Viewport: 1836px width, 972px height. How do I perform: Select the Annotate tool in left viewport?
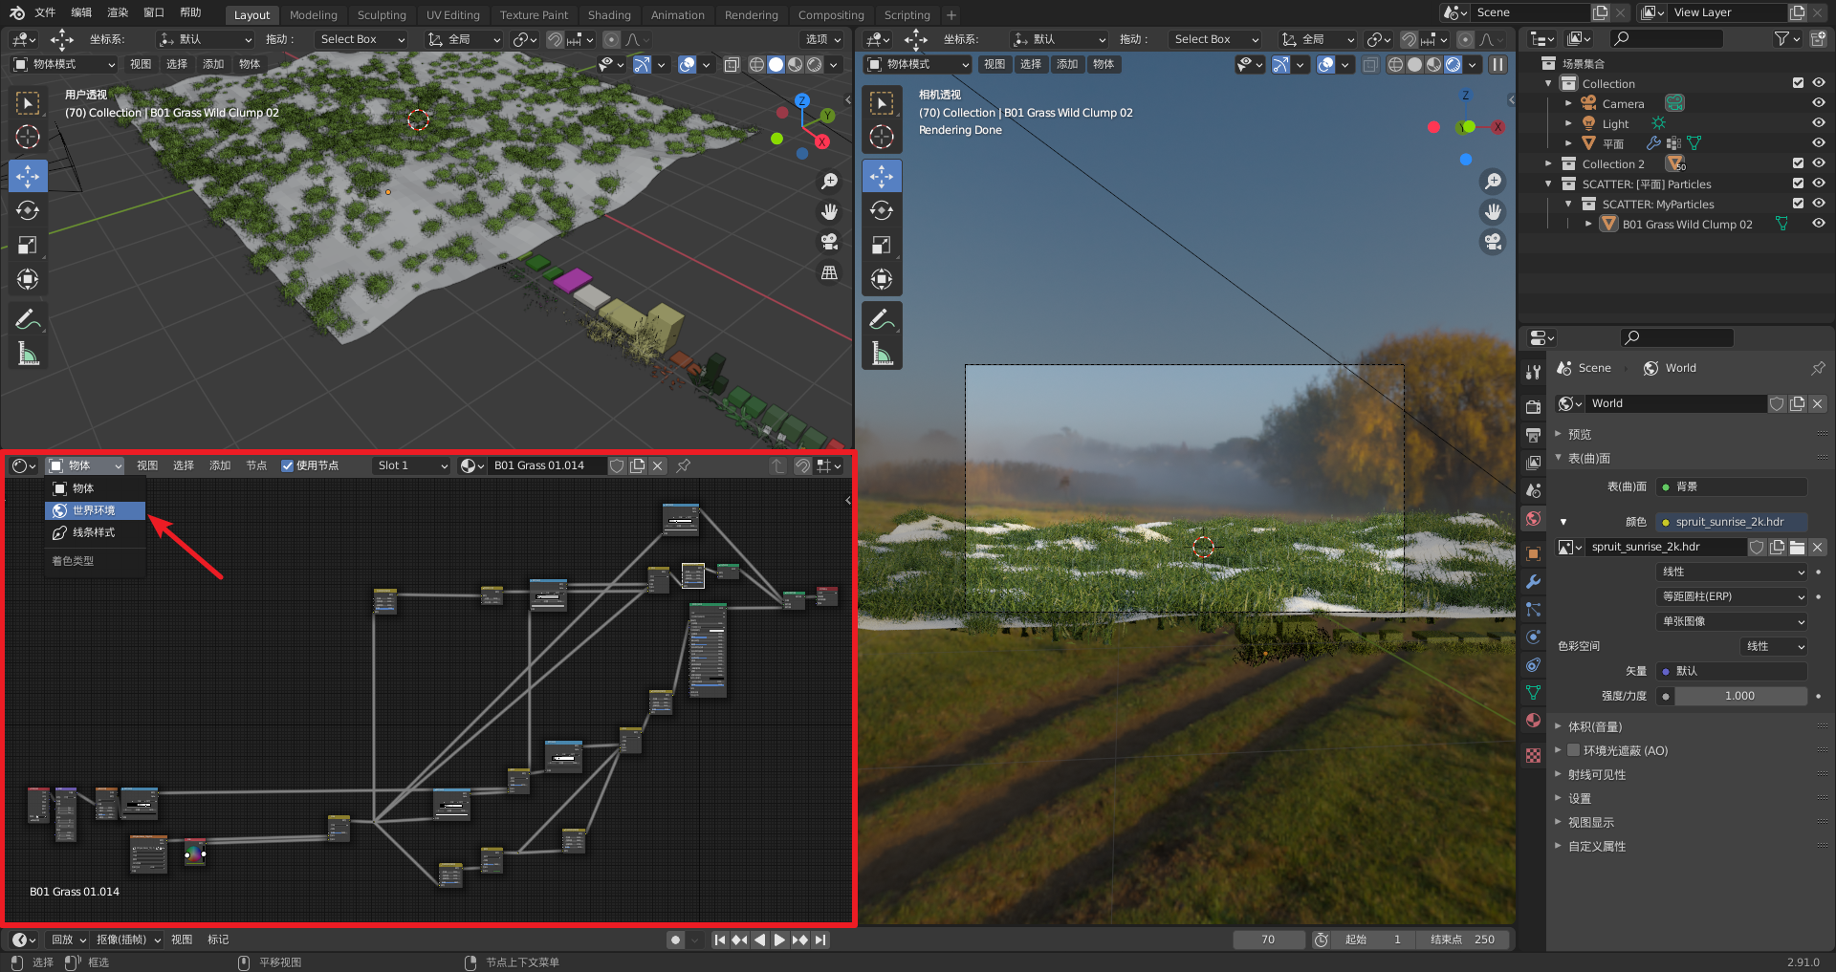(28, 319)
